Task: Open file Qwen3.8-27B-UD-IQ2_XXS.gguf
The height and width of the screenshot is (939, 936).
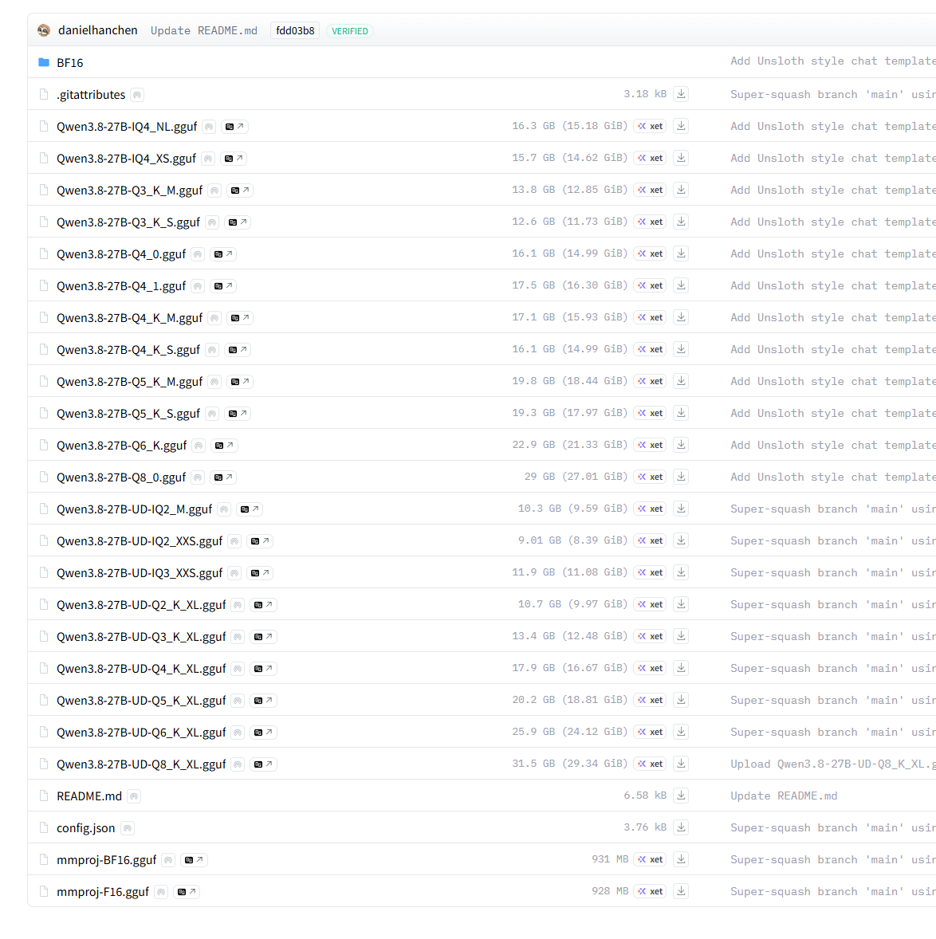Action: (140, 541)
